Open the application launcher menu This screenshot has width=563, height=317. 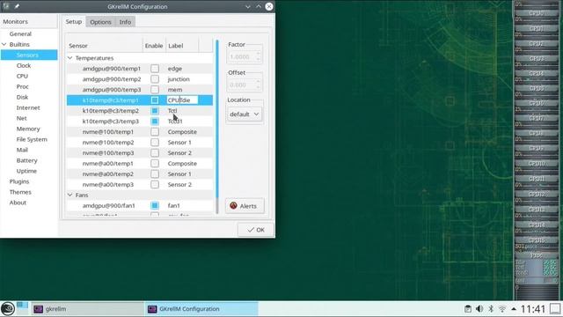[8, 309]
